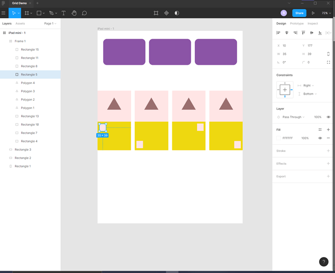Select Rectangle 15 layer
This screenshot has height=273, width=335.
click(30, 50)
